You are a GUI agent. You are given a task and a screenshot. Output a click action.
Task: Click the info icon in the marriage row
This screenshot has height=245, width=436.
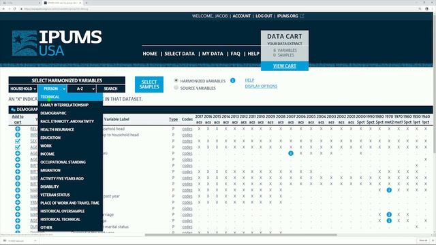(x=389, y=214)
